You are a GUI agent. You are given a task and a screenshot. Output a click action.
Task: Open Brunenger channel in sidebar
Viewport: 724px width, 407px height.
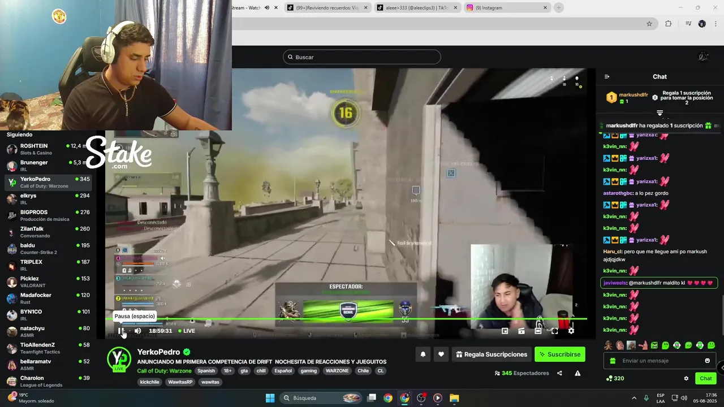tap(48, 166)
